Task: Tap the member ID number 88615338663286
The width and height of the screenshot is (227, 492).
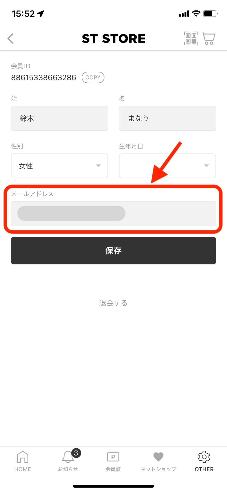Action: click(44, 78)
